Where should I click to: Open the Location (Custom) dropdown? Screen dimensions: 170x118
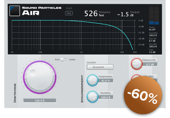100,67
